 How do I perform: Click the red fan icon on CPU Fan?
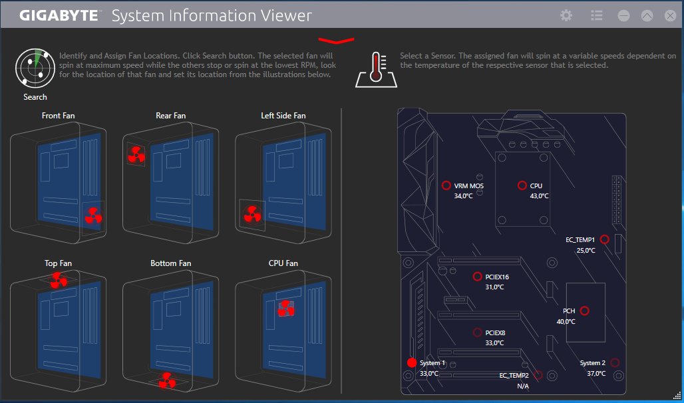click(x=287, y=309)
